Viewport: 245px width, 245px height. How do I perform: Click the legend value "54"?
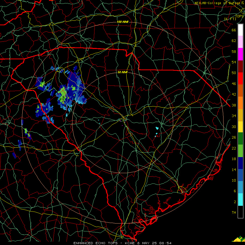[234, 62]
